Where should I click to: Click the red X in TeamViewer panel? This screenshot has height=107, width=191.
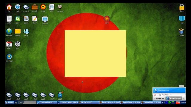click(155, 95)
